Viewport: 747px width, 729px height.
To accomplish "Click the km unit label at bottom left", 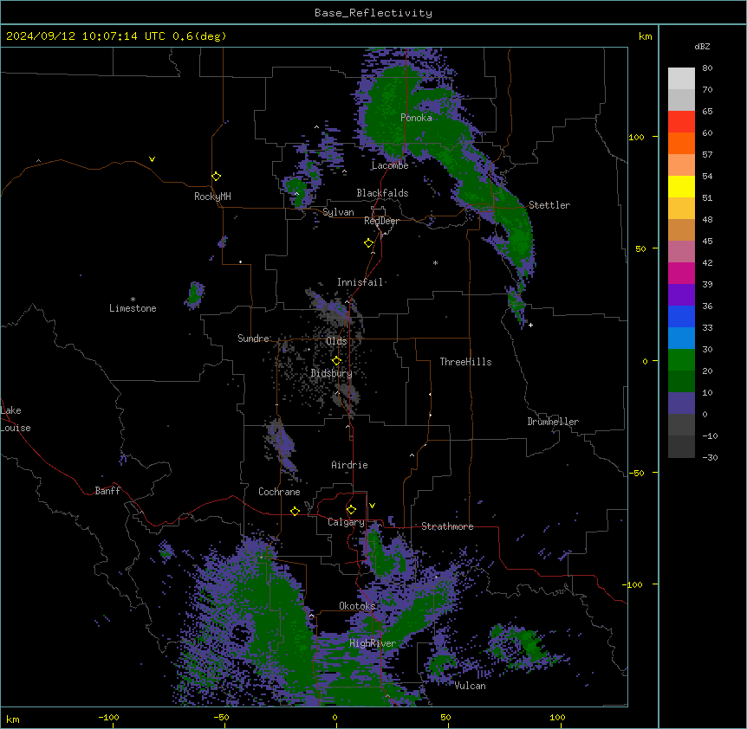I will tap(13, 719).
